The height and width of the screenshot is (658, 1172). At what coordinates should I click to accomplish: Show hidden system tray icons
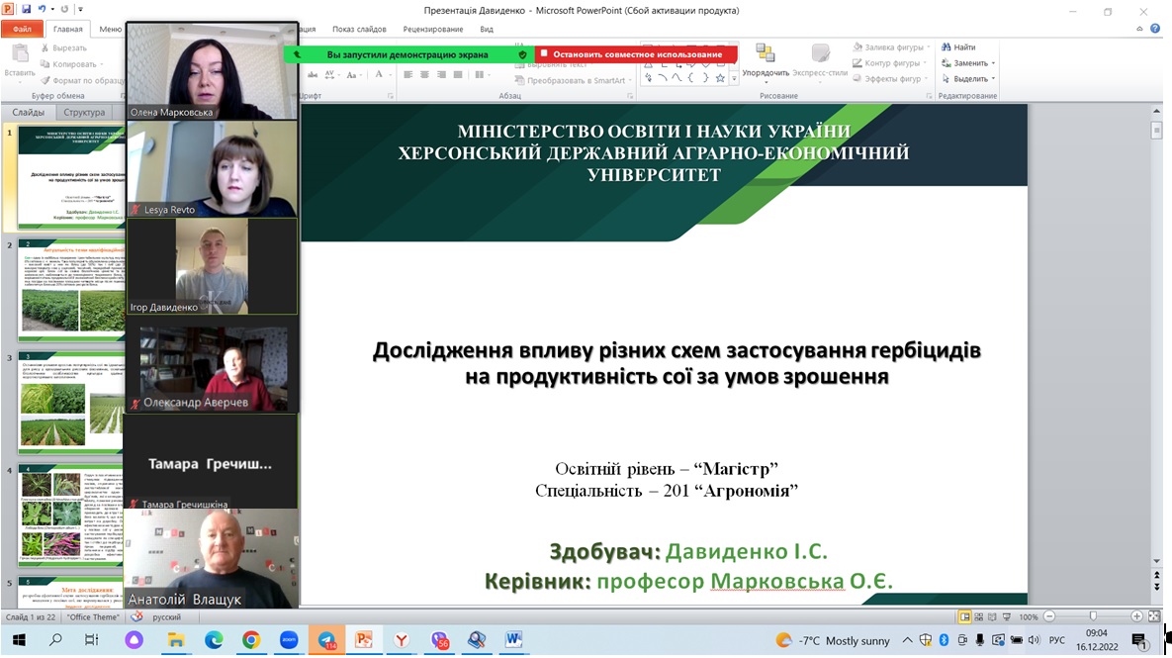[x=907, y=640]
